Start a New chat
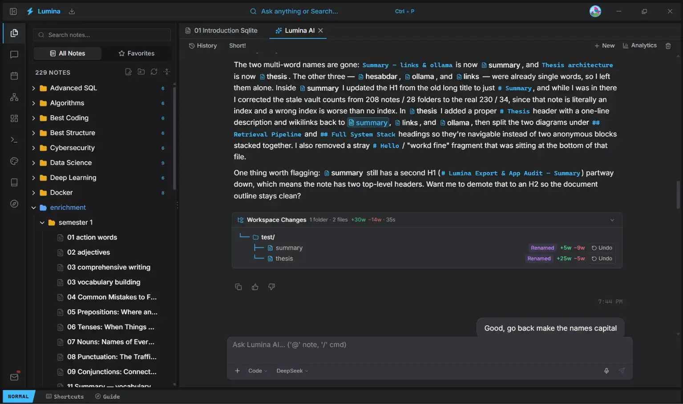This screenshot has height=404, width=683. click(604, 46)
